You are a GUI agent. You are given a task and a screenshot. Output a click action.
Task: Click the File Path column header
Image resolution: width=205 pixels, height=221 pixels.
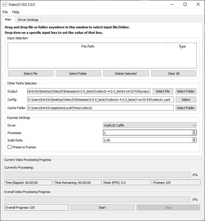(x=88, y=46)
